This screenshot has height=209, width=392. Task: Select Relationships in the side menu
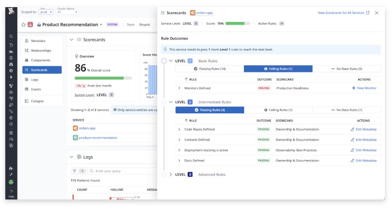[x=42, y=50]
